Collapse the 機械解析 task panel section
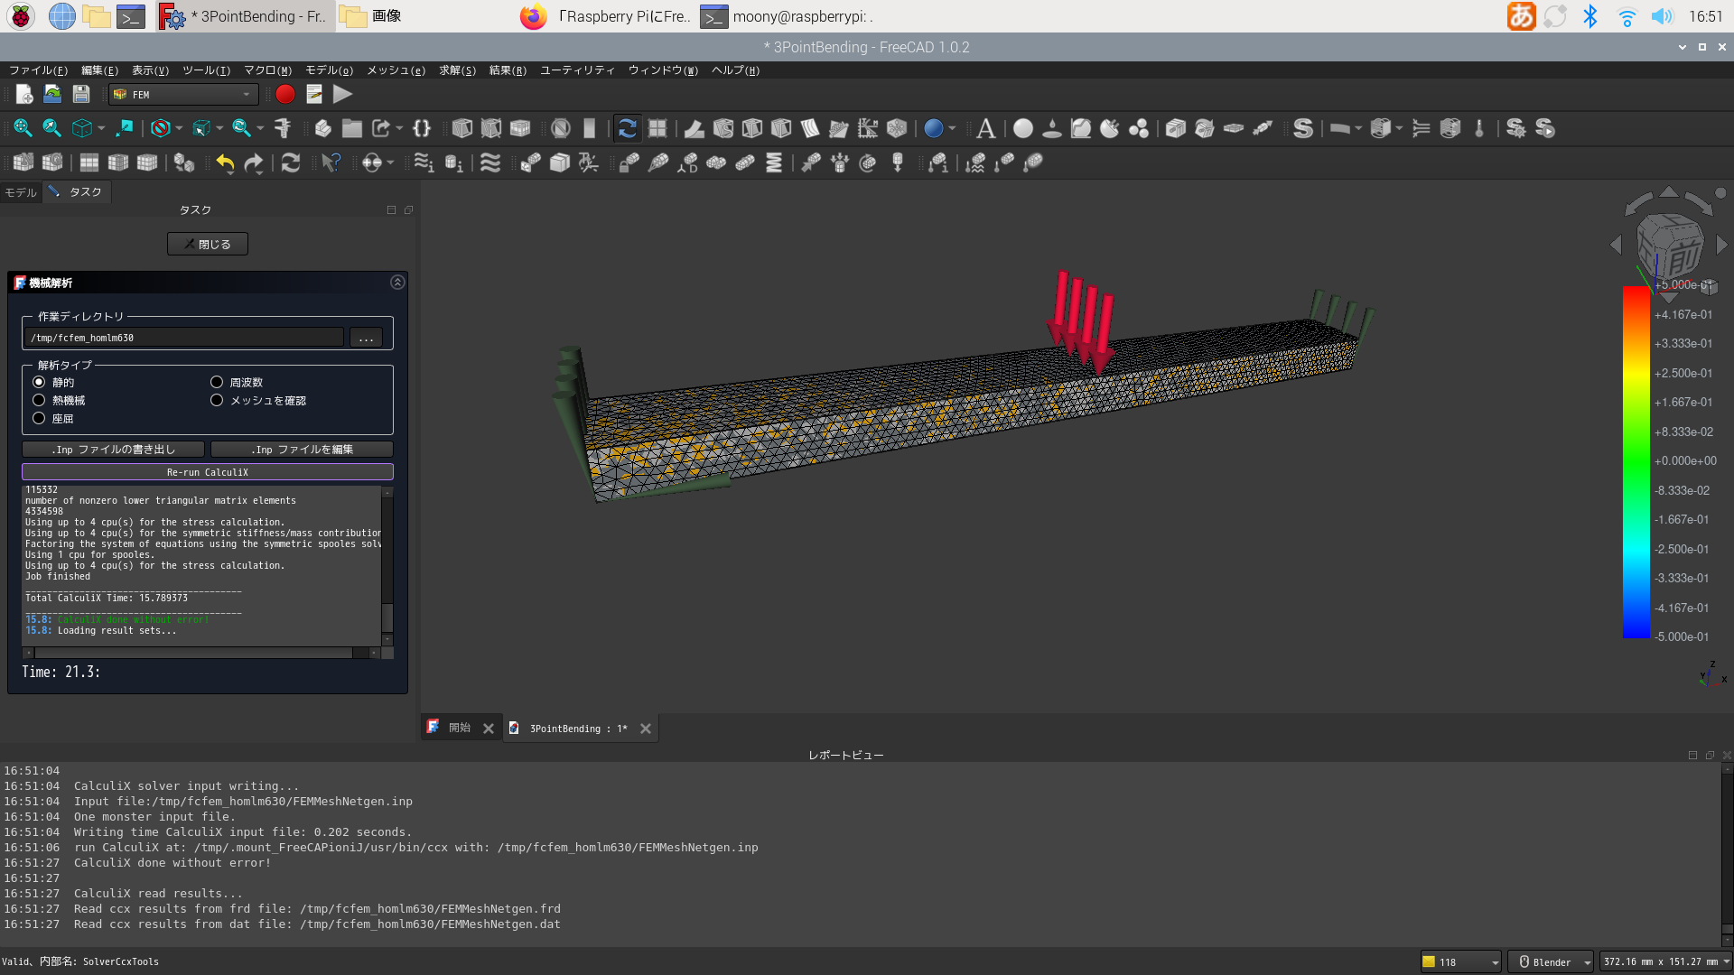The width and height of the screenshot is (1734, 975). [397, 283]
